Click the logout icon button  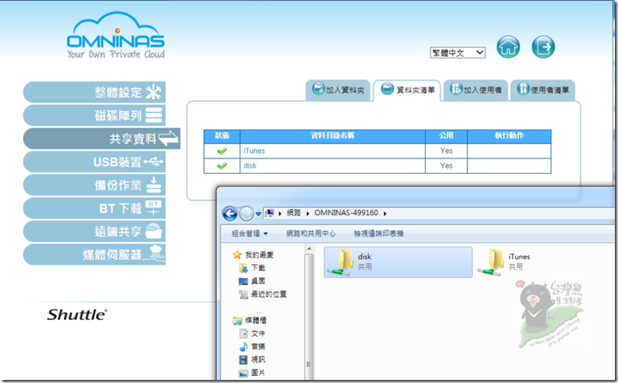(x=543, y=47)
